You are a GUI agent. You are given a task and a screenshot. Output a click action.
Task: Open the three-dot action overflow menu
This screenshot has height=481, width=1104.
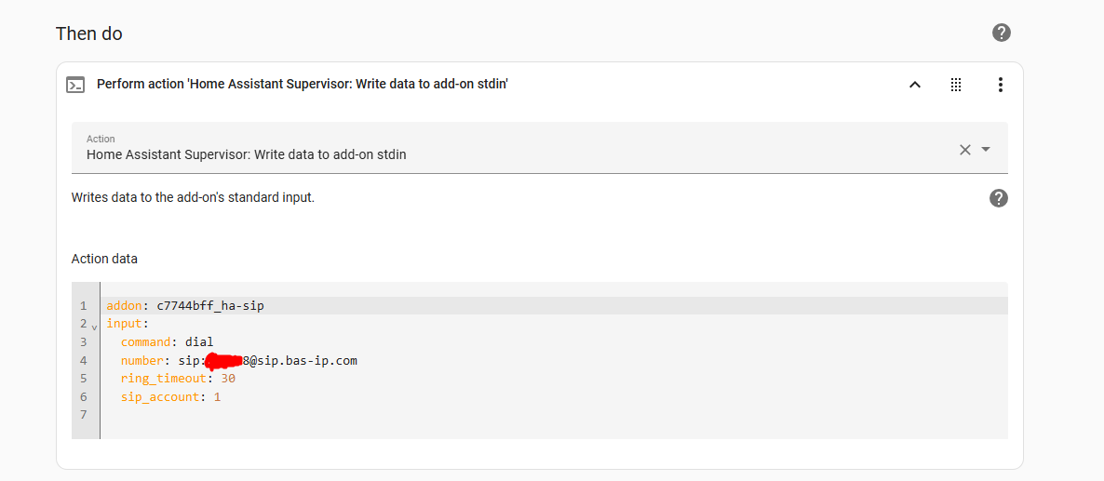[1000, 85]
